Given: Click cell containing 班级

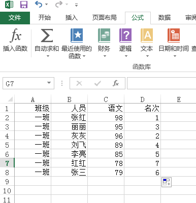Looking at the screenshot, I should (x=33, y=108).
